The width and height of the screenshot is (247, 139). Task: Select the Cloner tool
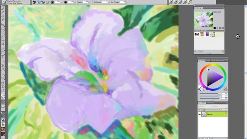[3, 66]
